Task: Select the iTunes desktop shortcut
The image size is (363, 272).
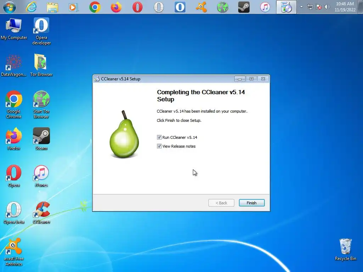Action: tap(41, 176)
